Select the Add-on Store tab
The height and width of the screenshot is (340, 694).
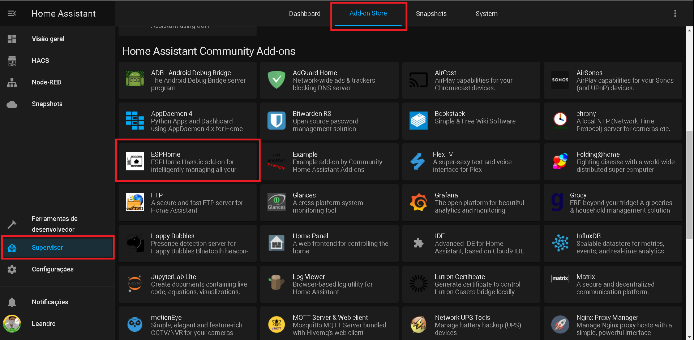click(x=368, y=14)
